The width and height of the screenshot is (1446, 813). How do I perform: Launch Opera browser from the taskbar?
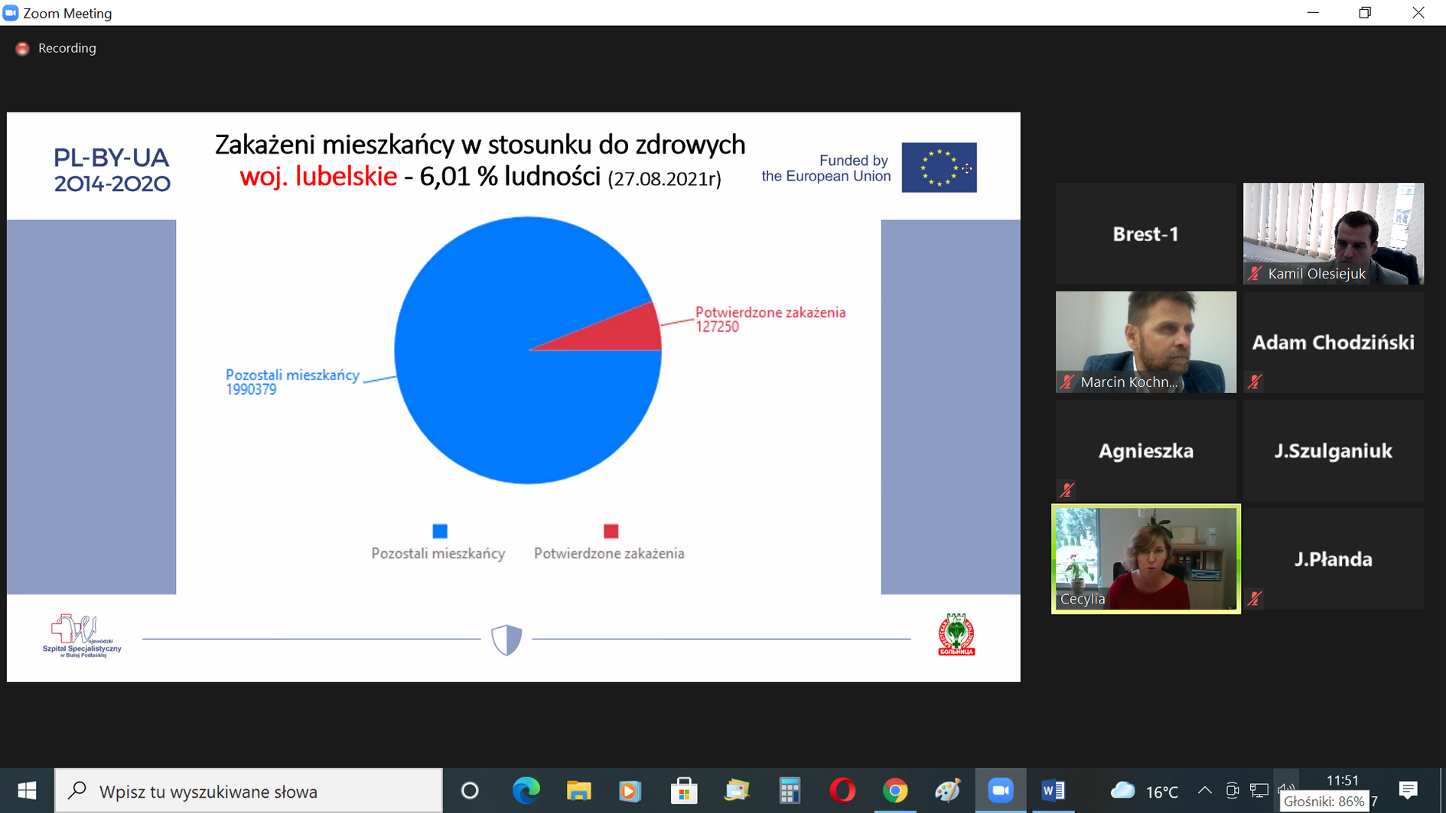point(842,791)
